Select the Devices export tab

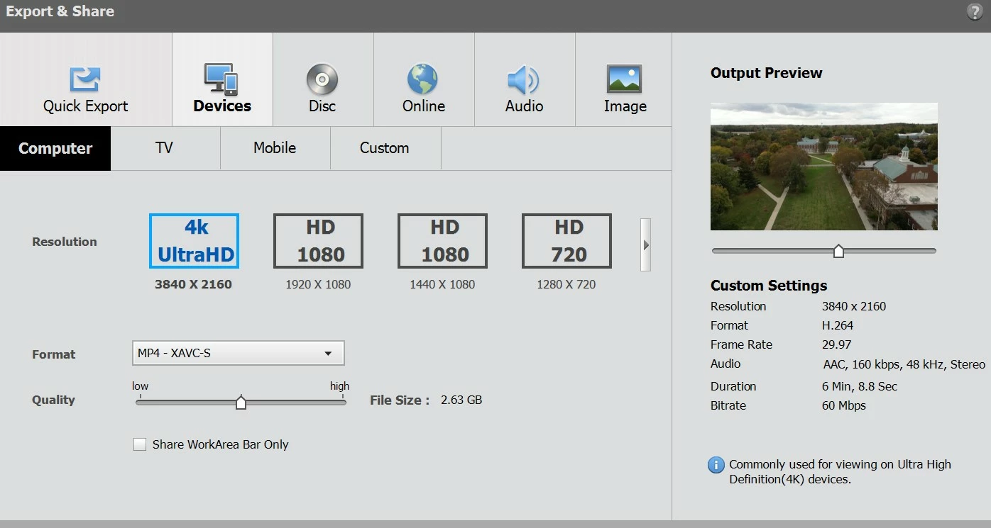[222, 79]
